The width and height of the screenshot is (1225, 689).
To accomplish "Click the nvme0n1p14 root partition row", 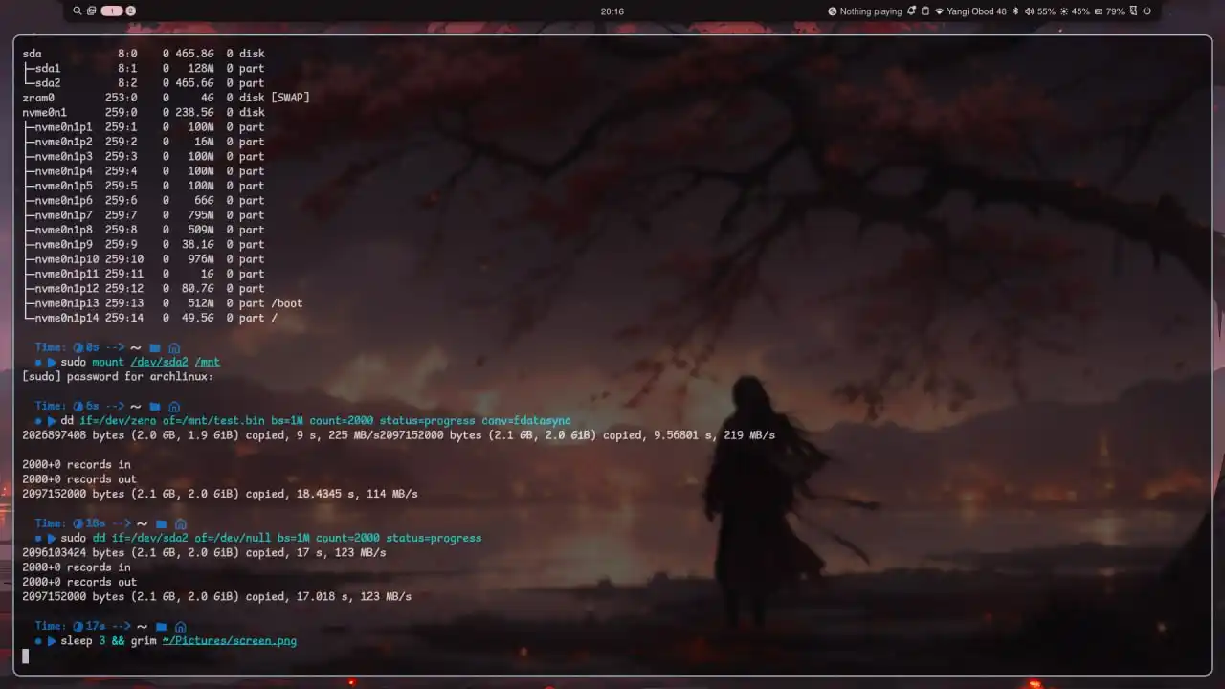I will [150, 318].
